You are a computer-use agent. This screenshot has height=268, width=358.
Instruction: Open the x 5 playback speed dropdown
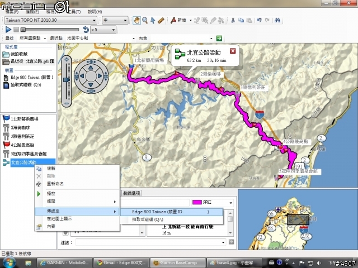coord(113,30)
